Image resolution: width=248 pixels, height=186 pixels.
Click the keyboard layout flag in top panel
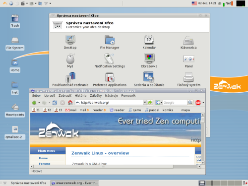click(x=194, y=3)
